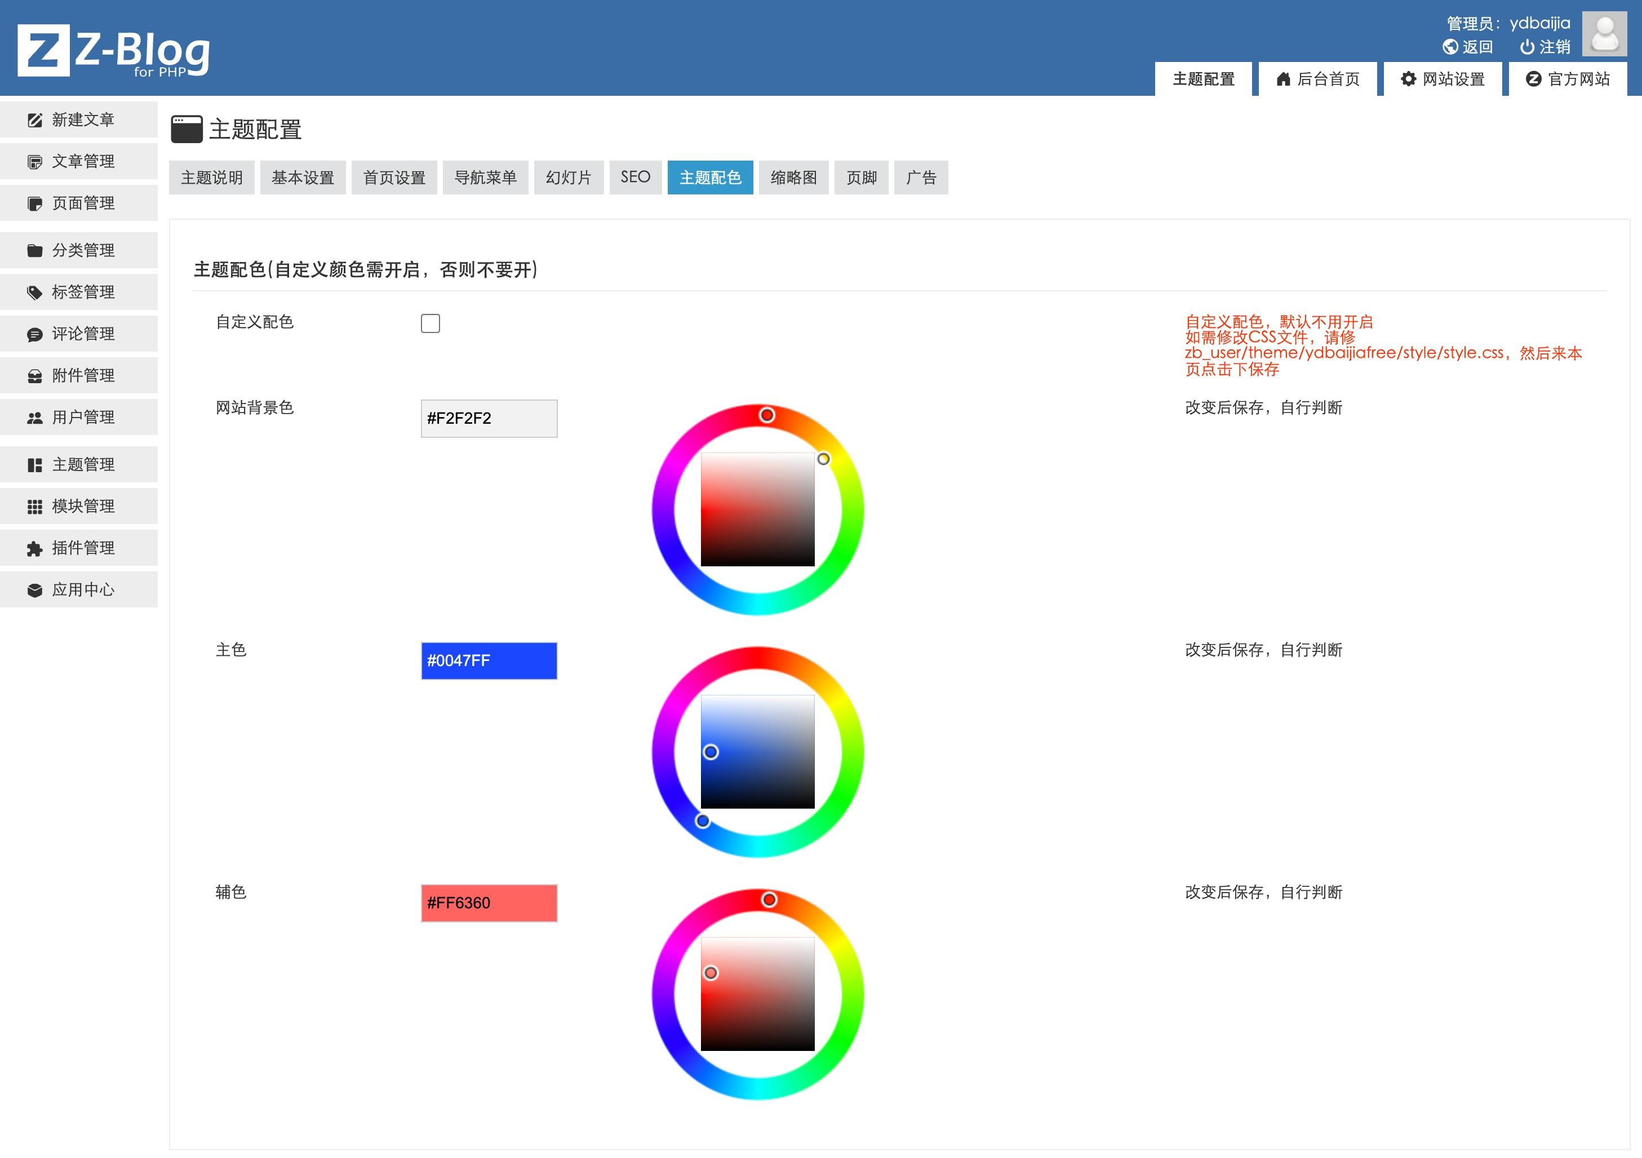Switch to the 幻灯片 tab

tap(568, 178)
